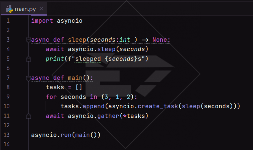253x150 pixels.
Task: Click the 'None' return annotation
Action: coord(160,40)
